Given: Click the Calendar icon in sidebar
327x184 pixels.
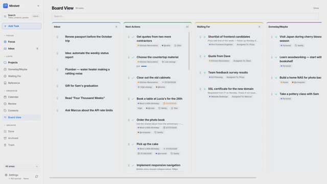Looking at the screenshot, I should 5,97.
